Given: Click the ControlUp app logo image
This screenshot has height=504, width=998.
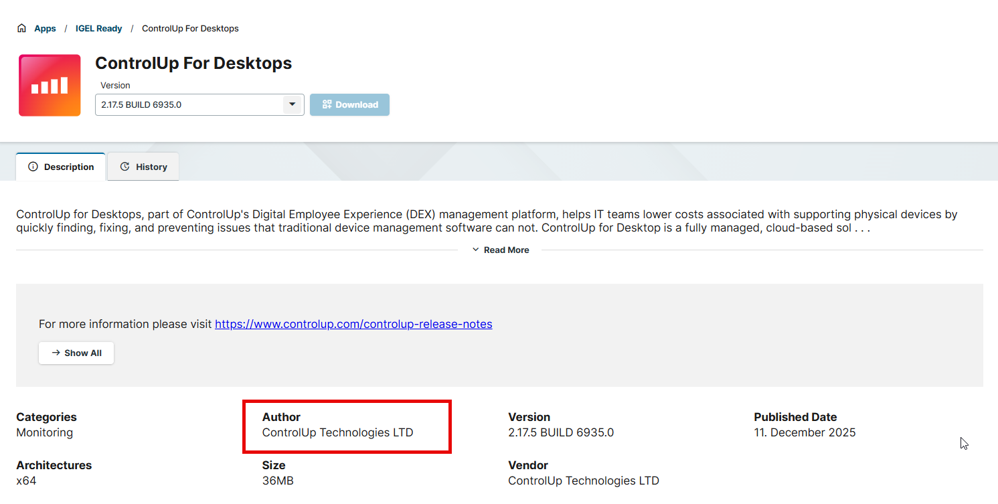Looking at the screenshot, I should (x=50, y=85).
